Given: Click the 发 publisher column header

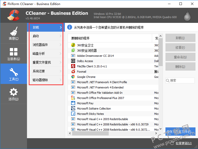Looking at the screenshot, I should (x=155, y=38).
